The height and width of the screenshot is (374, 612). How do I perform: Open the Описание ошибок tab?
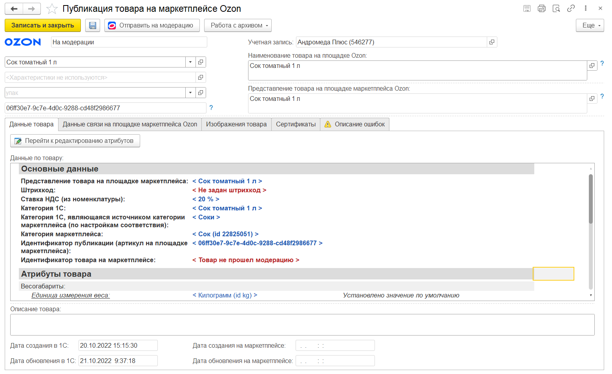[355, 124]
